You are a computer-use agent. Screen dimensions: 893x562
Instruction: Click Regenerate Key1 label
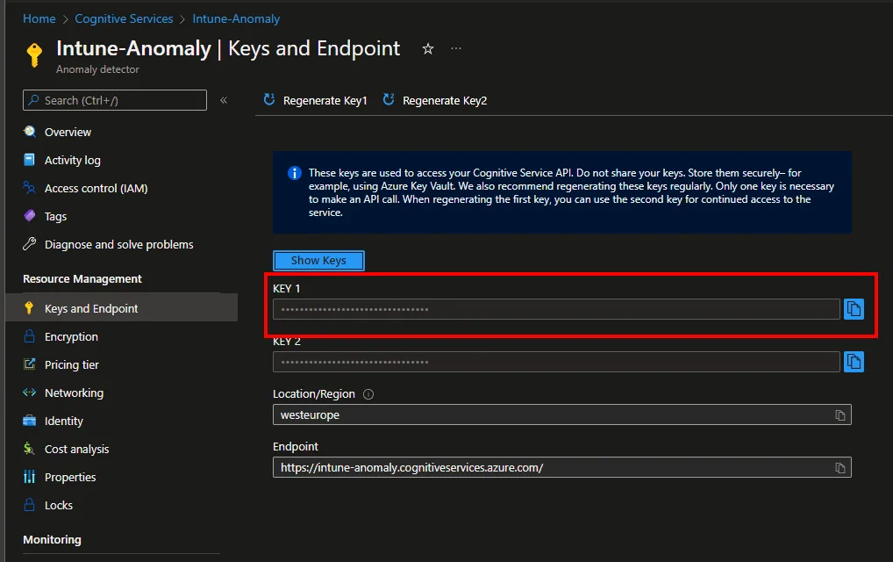click(x=325, y=101)
